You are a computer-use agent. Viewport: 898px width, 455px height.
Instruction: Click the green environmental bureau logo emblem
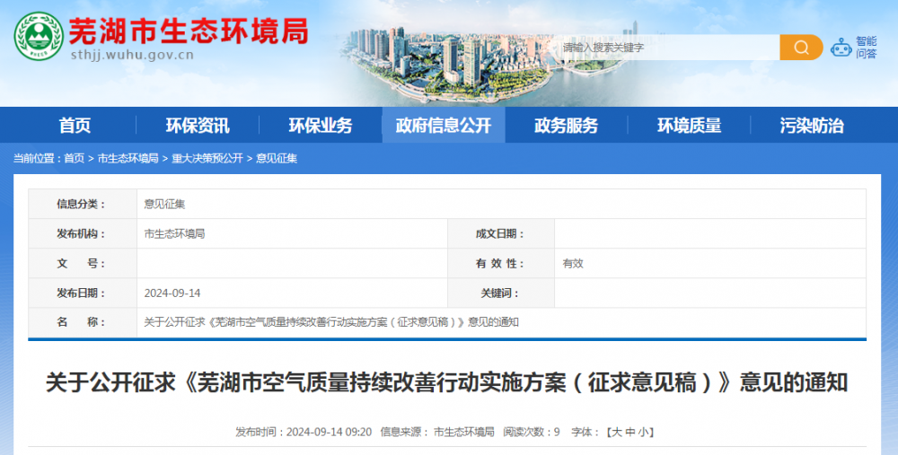point(39,37)
